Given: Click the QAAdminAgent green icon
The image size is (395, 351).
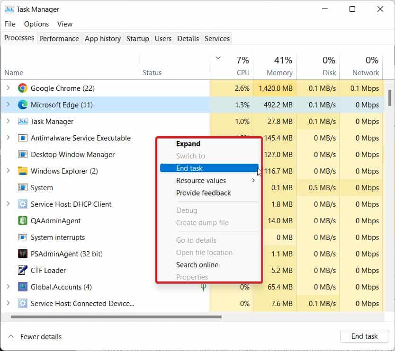Looking at the screenshot, I should click(22, 220).
